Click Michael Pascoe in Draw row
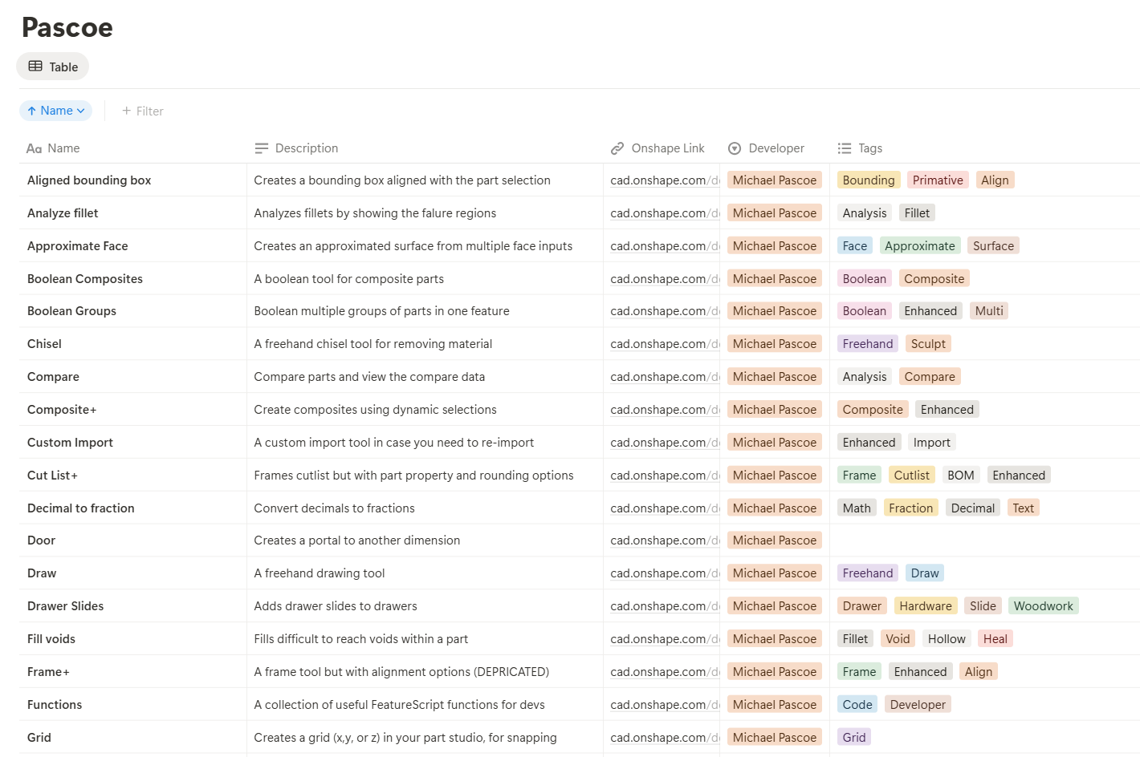 pos(775,573)
